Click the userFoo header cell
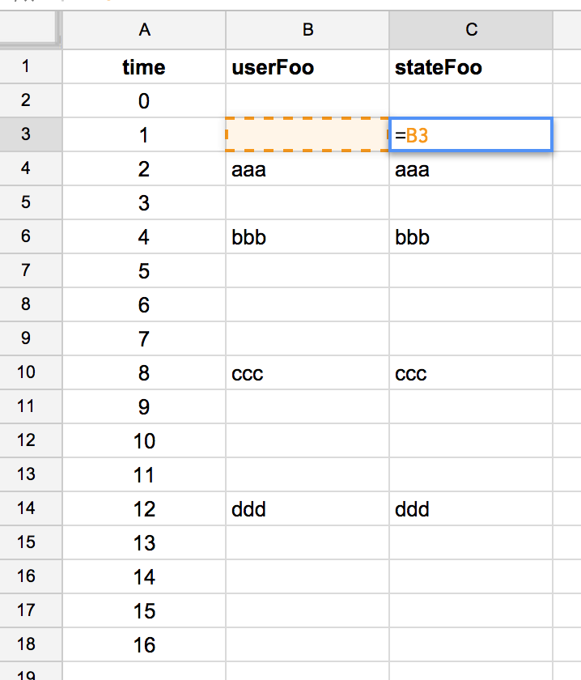Image resolution: width=581 pixels, height=680 pixels. (307, 66)
